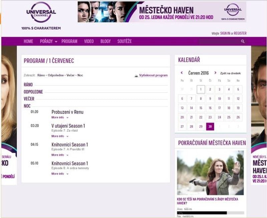The height and width of the screenshot is (218, 267).
Task: Select day 27 in the calendar
Action: click(x=182, y=127)
